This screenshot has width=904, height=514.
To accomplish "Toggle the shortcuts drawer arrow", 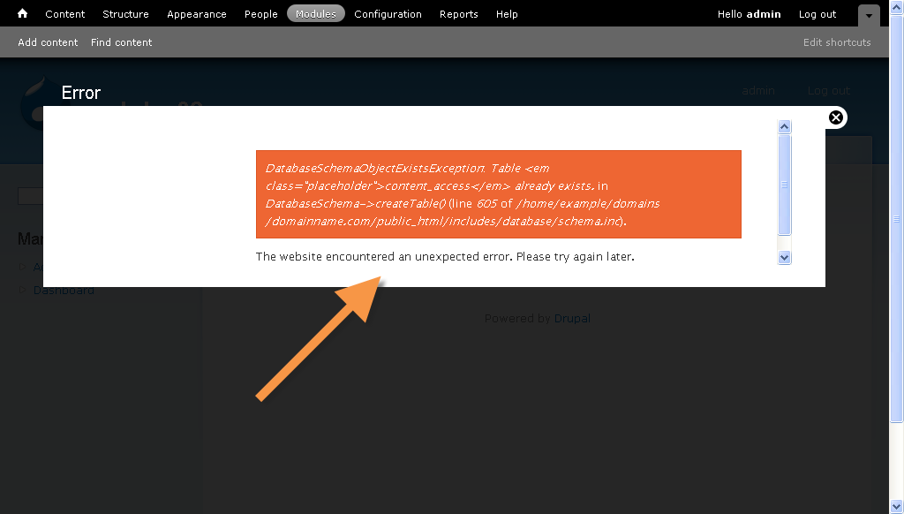I will (869, 16).
